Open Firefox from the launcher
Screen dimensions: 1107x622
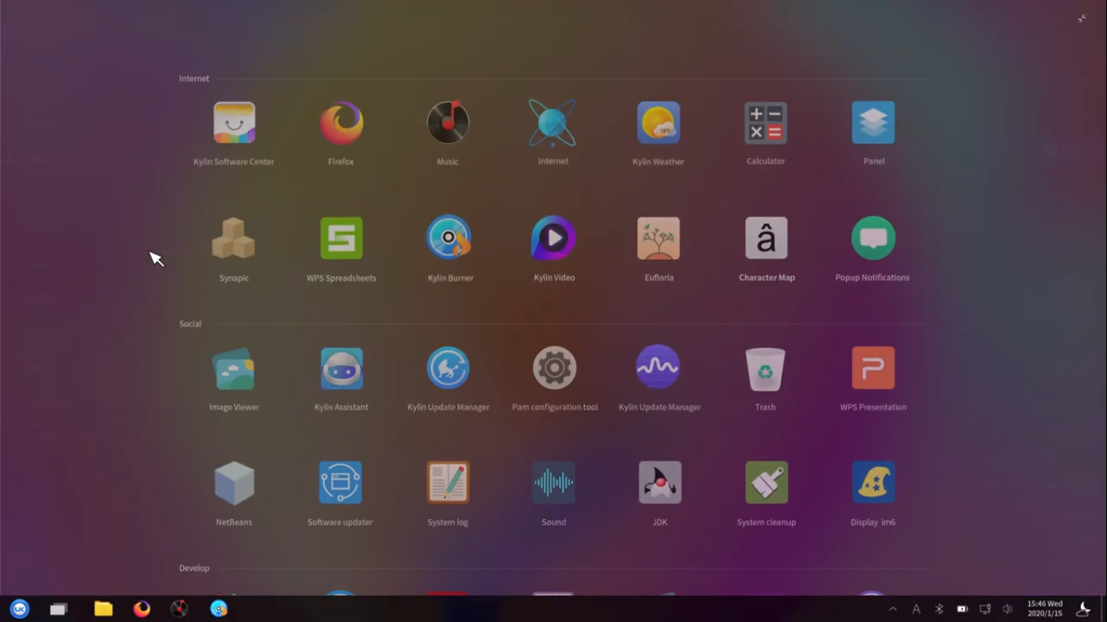point(340,122)
